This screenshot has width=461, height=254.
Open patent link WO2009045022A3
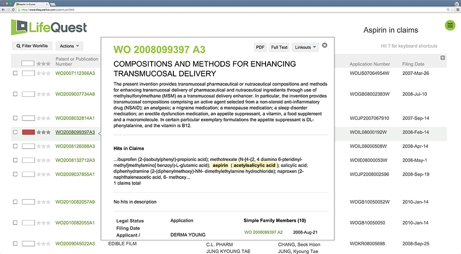[x=75, y=244]
